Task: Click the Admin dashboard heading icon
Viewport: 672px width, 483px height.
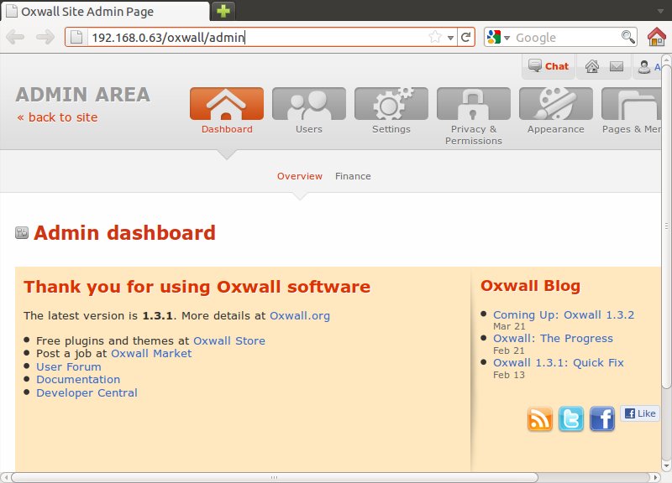Action: pos(22,233)
